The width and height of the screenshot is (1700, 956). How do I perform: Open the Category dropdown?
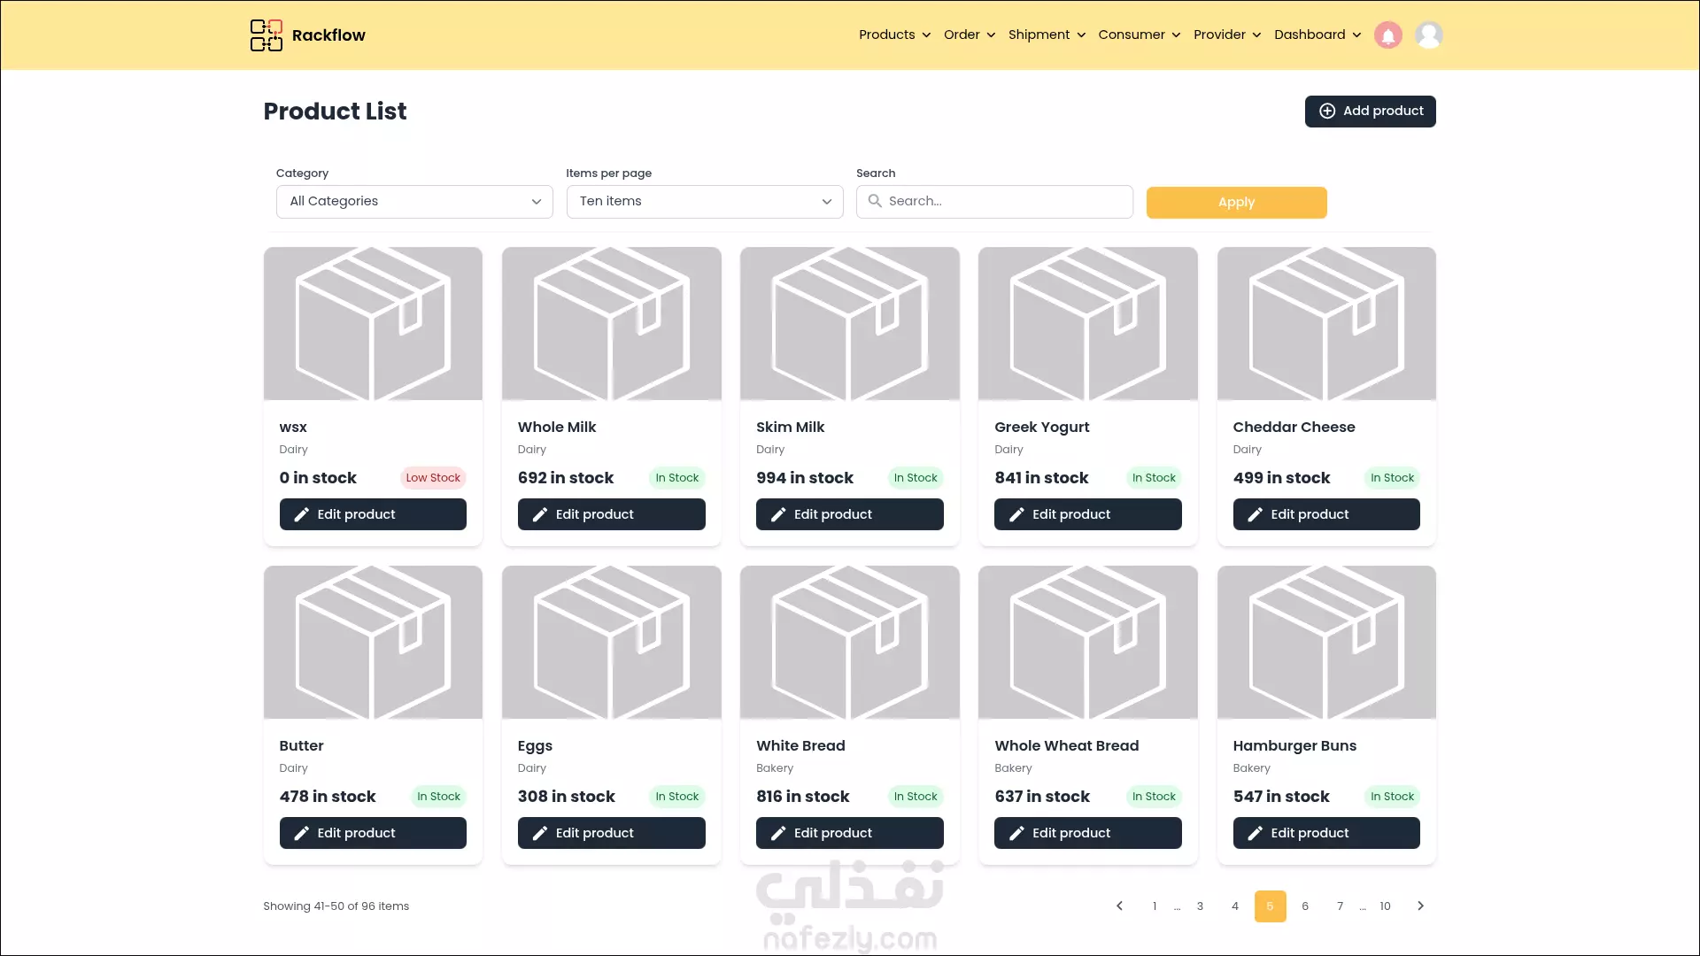click(x=414, y=202)
